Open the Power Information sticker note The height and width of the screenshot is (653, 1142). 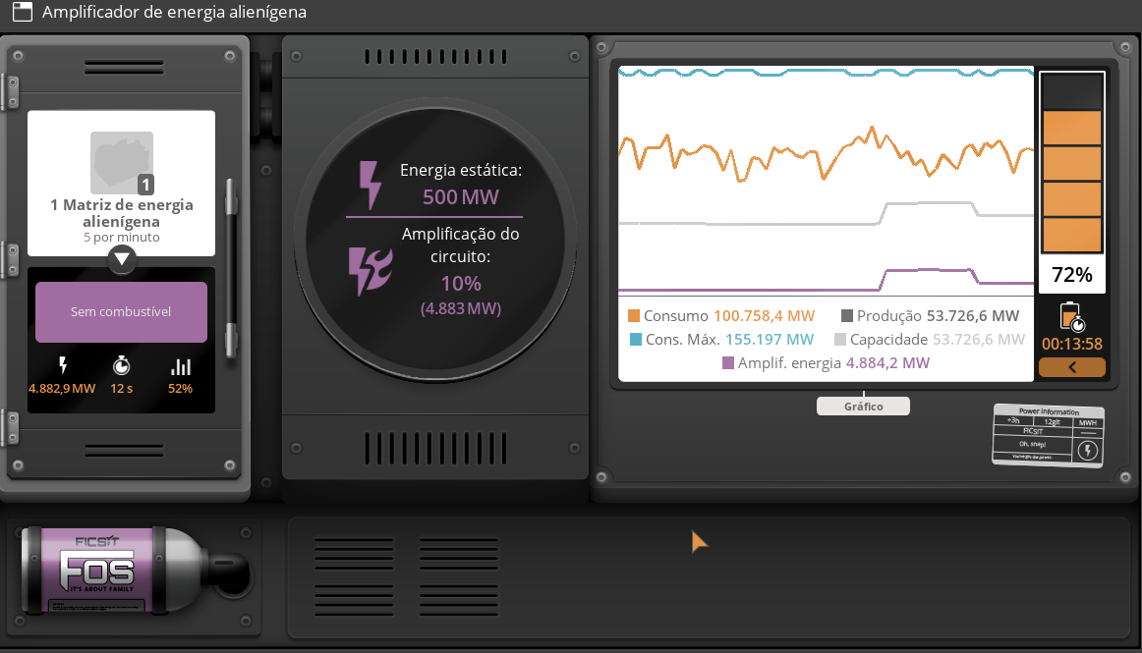point(1048,435)
